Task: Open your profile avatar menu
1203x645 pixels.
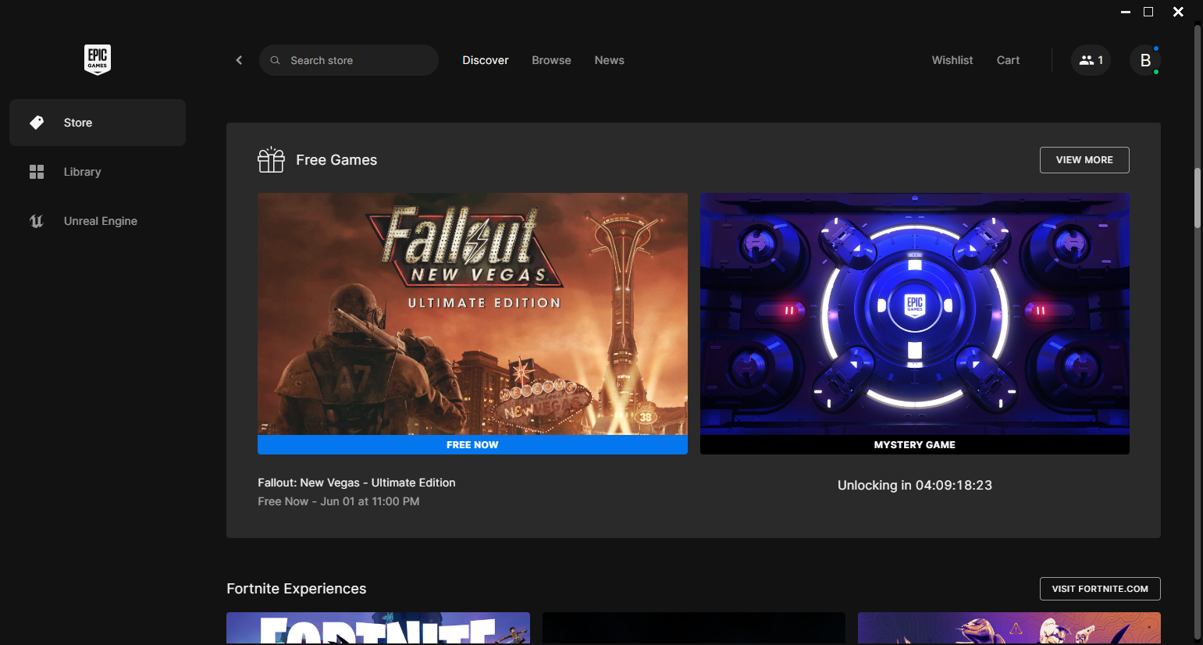Action: click(1144, 60)
